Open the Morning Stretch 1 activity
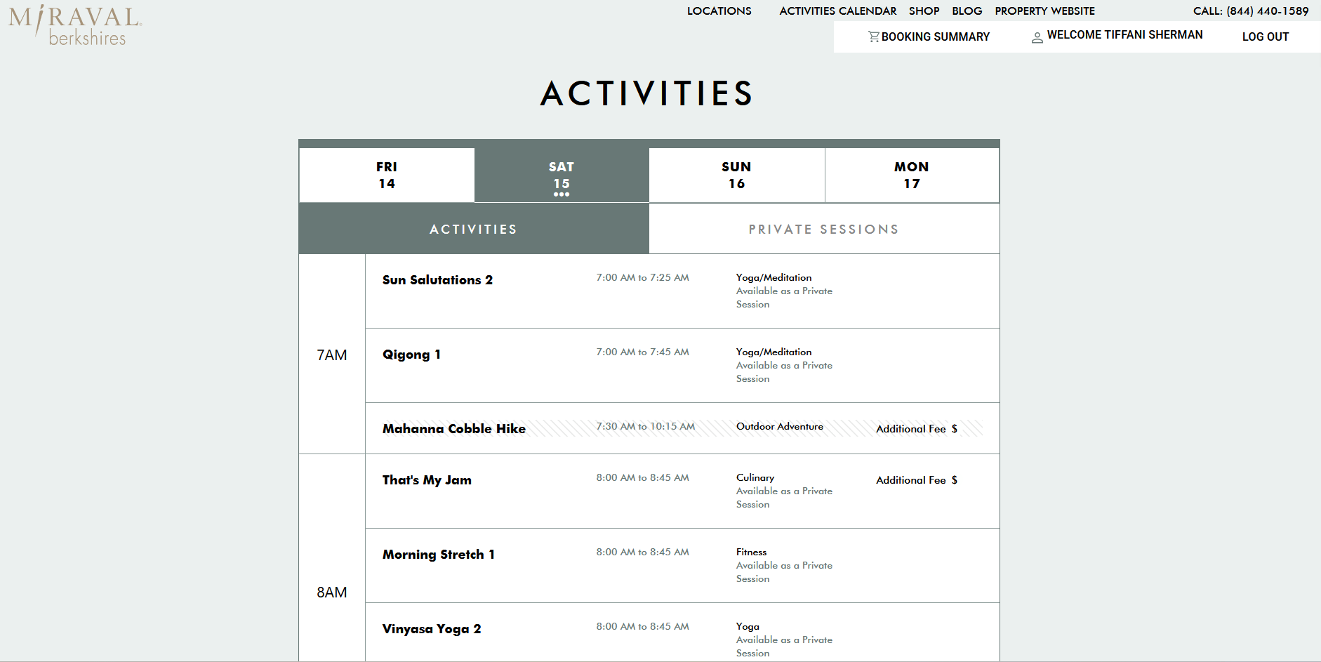Image resolution: width=1321 pixels, height=662 pixels. [x=438, y=555]
